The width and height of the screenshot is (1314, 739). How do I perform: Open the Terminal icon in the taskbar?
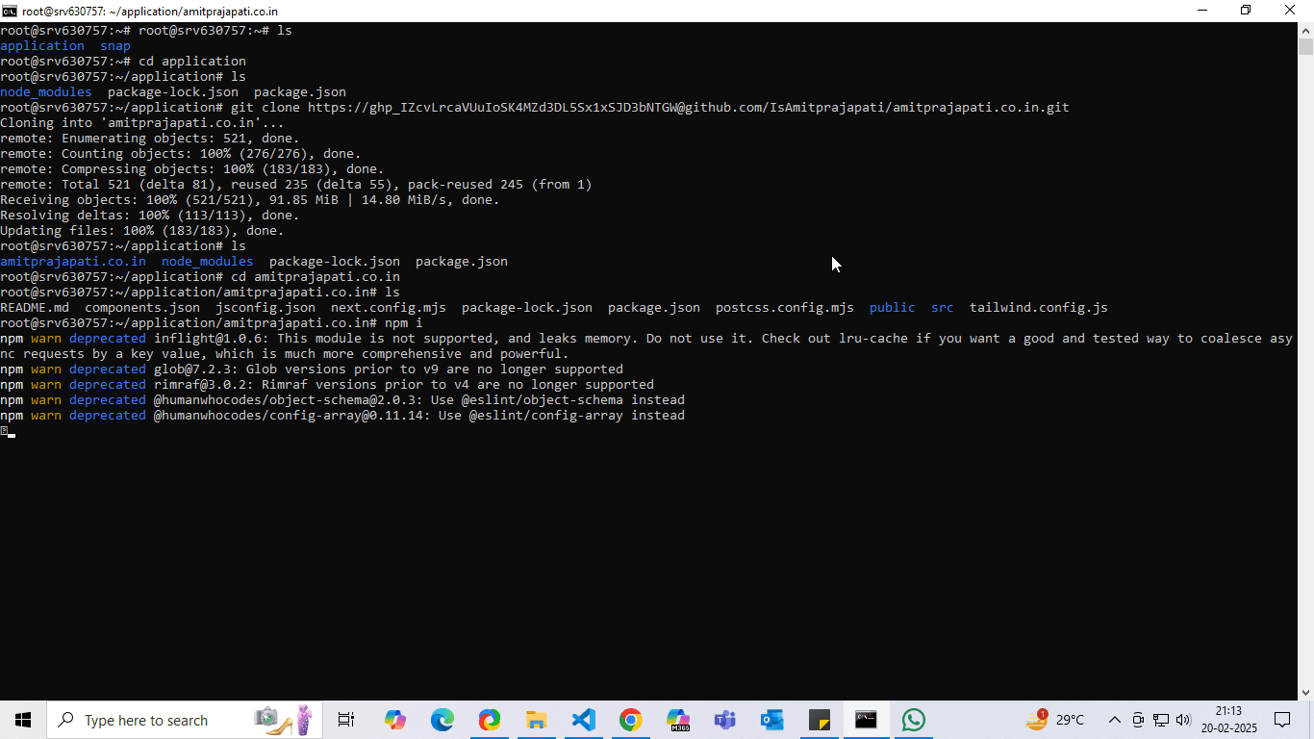[x=866, y=719]
